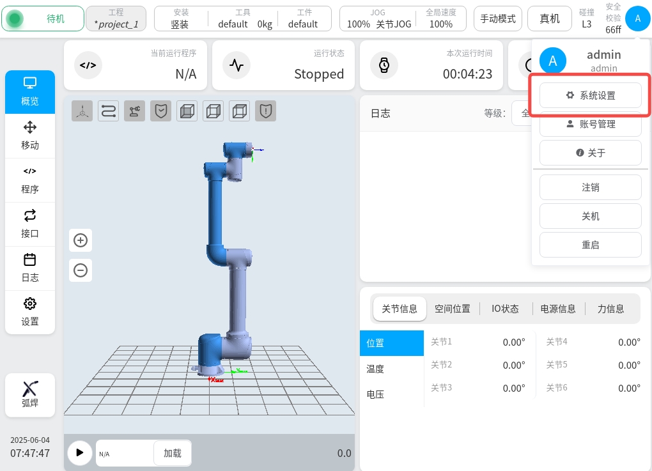Click the shield with exclamation mark icon

265,111
